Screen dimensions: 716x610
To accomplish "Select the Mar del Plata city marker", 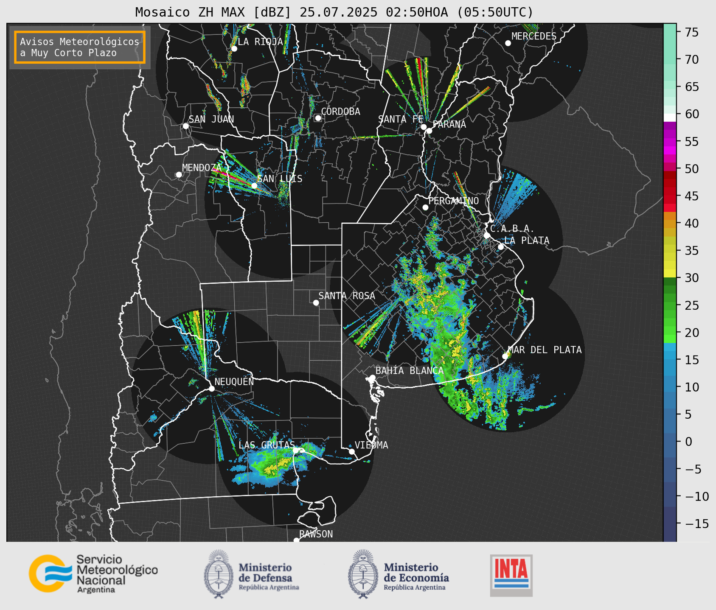I will tap(505, 356).
